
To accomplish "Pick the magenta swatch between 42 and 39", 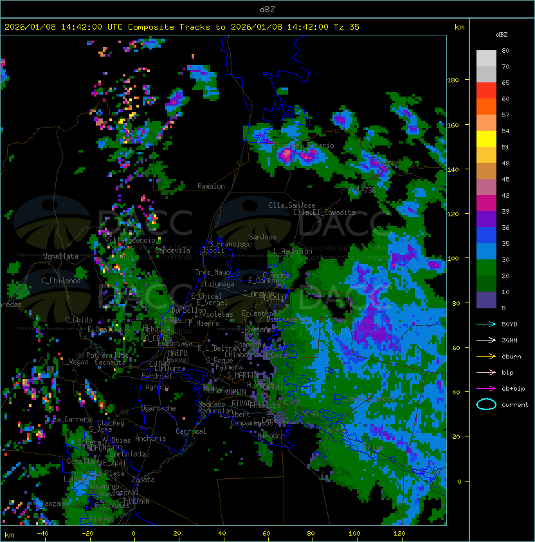I will pyautogui.click(x=486, y=203).
